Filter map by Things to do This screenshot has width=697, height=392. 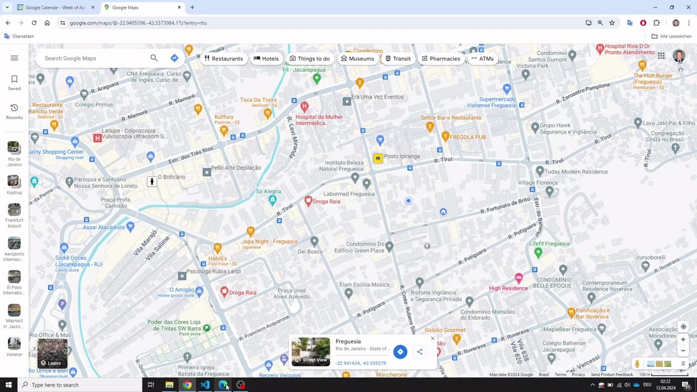tap(310, 58)
